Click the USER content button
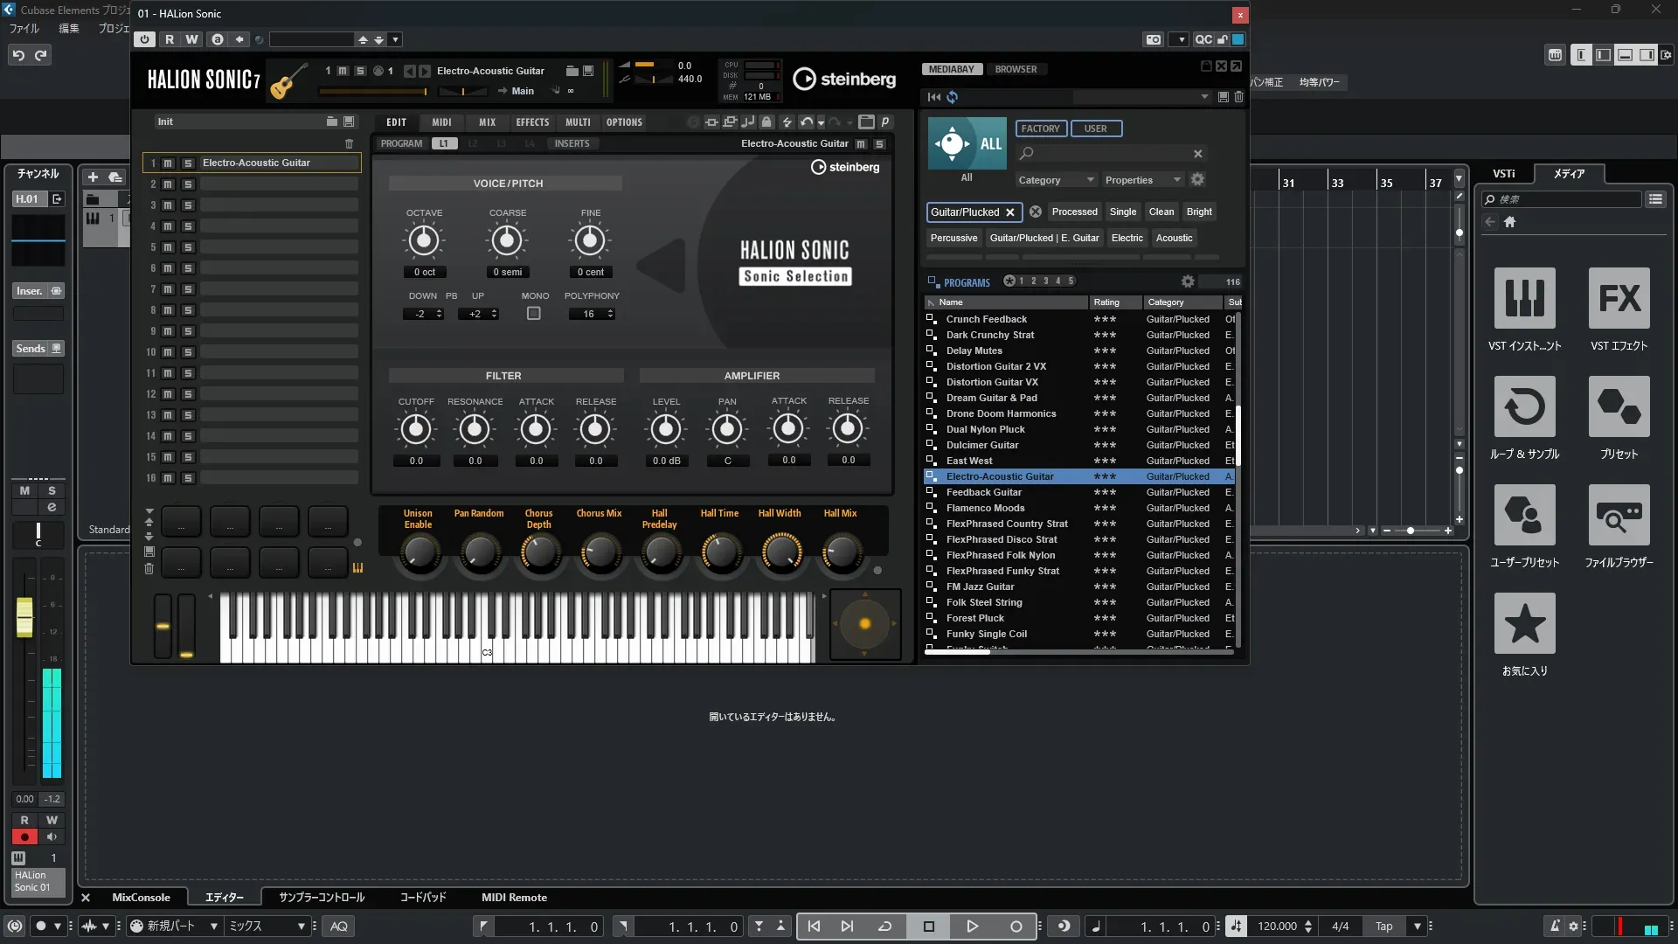1678x944 pixels. point(1095,128)
